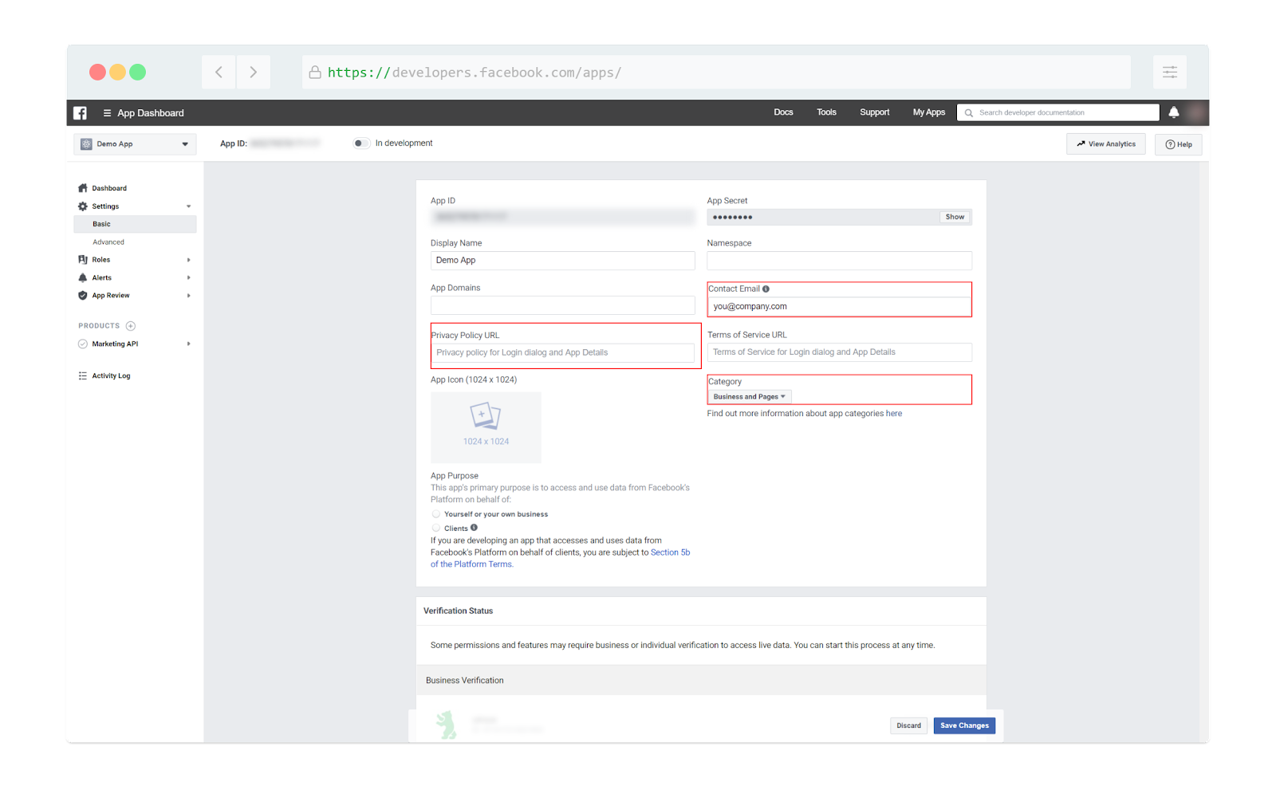Click the Display Name input field
This screenshot has width=1276, height=786.
[562, 261]
